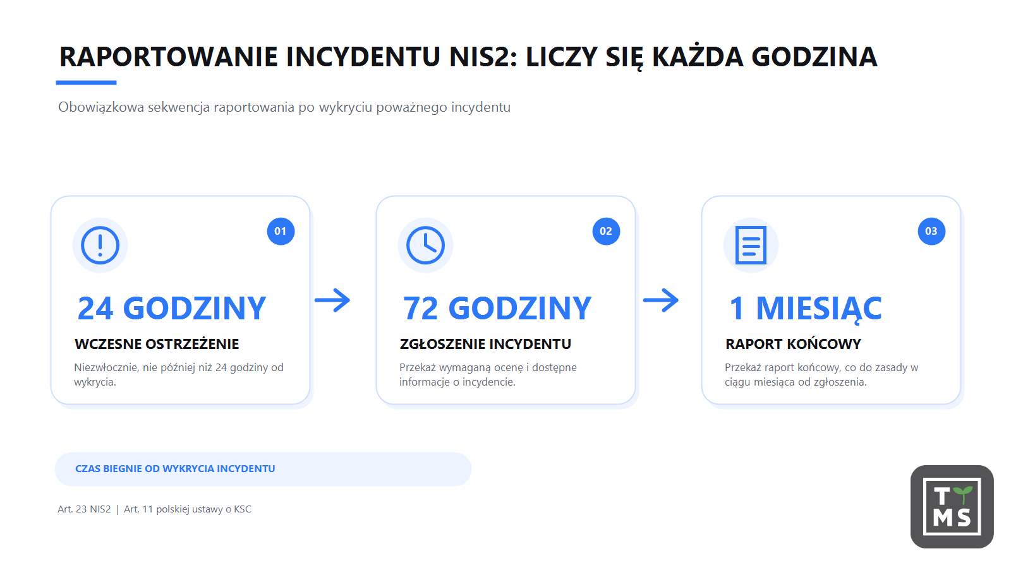Click the exclamation alert icon in the 24 GODZINY card
This screenshot has width=1011, height=568.
click(x=100, y=245)
